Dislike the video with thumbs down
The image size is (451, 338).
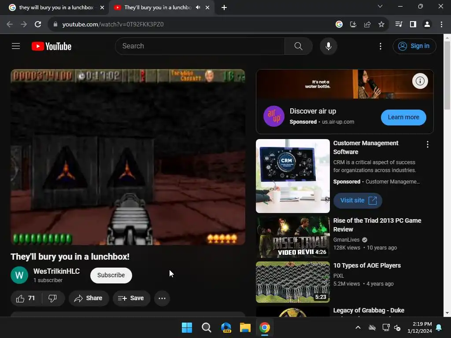pyautogui.click(x=53, y=298)
